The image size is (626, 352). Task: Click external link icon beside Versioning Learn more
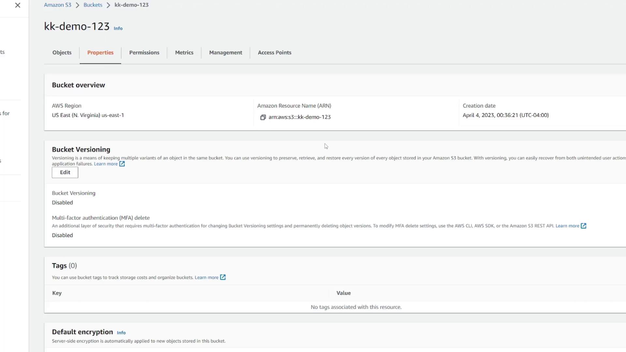tap(122, 164)
